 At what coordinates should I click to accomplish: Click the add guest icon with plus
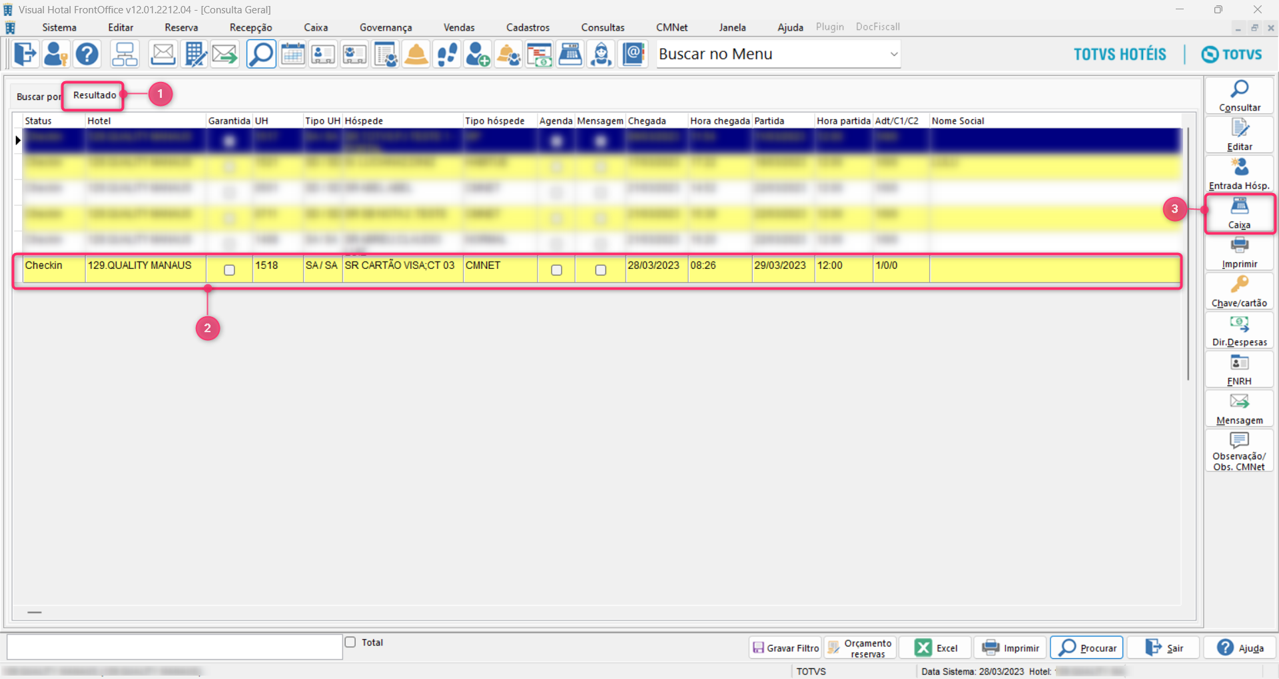478,54
